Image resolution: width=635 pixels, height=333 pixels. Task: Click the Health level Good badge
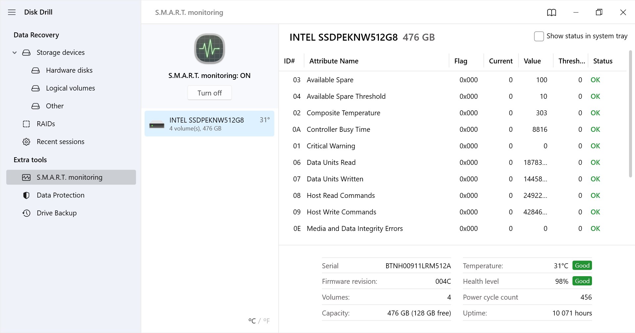582,281
